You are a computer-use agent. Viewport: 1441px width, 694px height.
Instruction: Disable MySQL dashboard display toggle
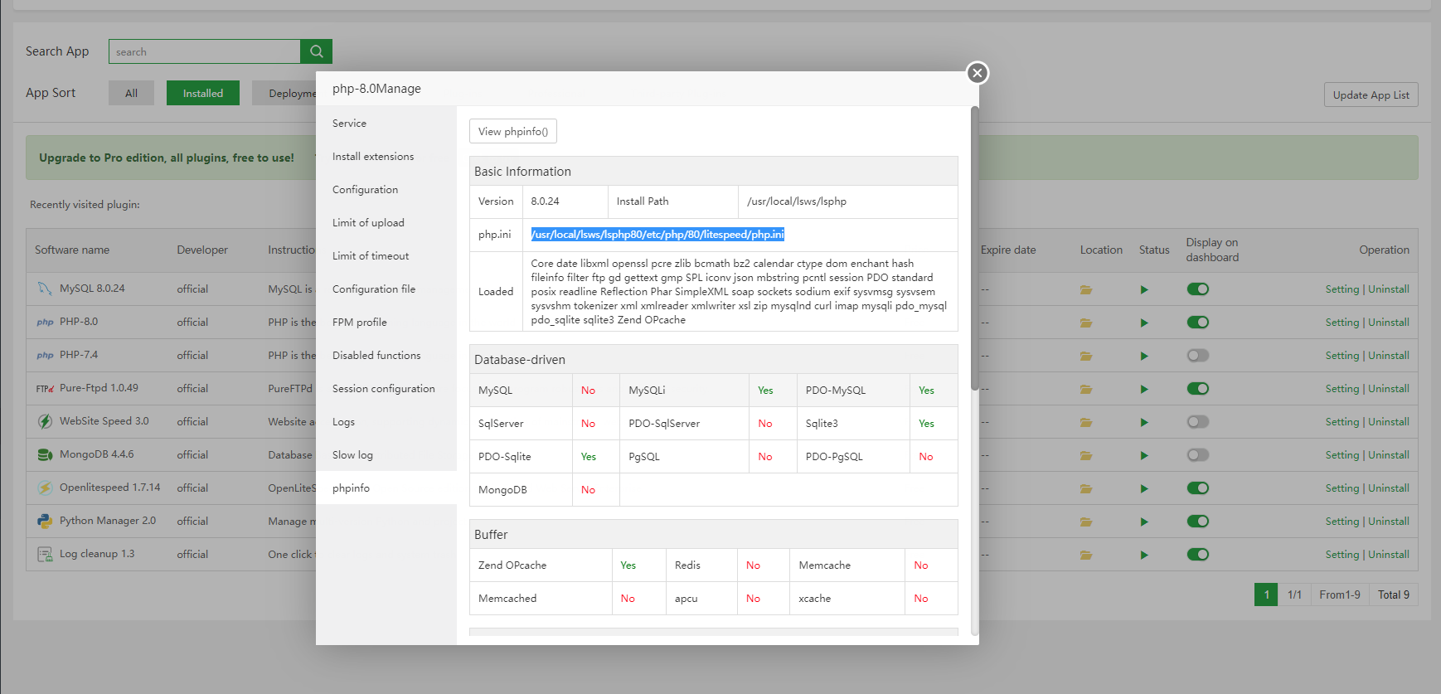[1197, 289]
